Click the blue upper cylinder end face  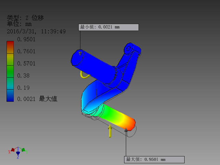point(77,57)
